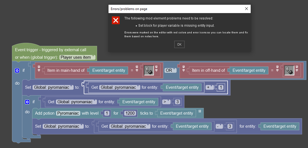Select the Event/target entity block before the minus operator

click(192, 126)
